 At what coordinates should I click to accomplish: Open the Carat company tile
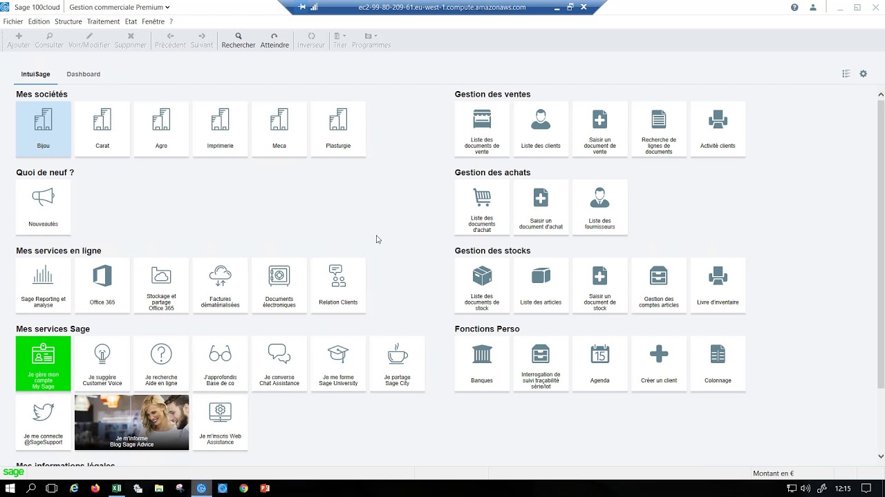point(102,129)
